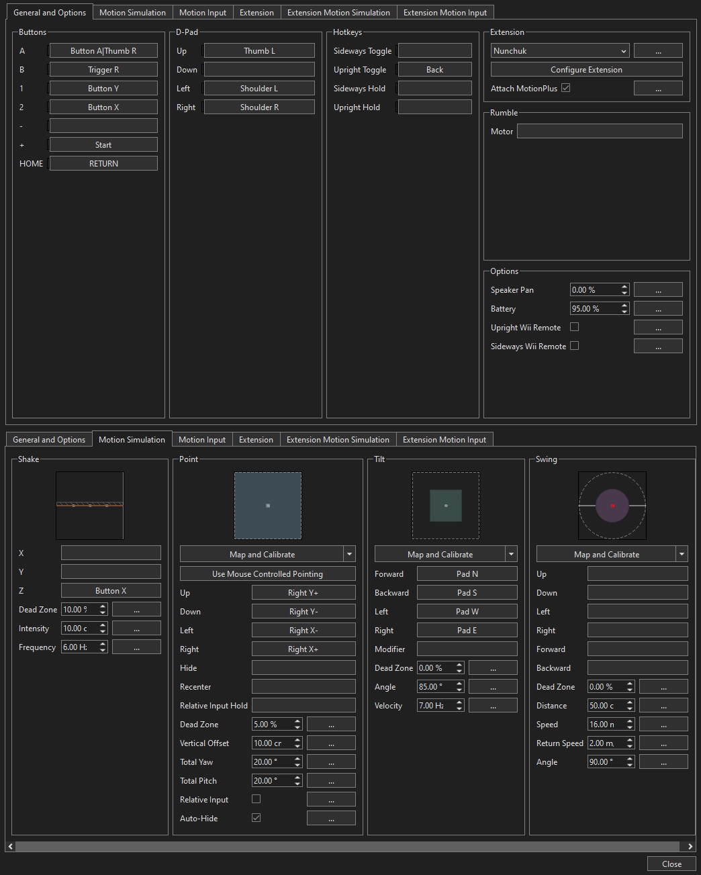Click the Tilt indicator preview box
This screenshot has height=875, width=701.
[445, 505]
